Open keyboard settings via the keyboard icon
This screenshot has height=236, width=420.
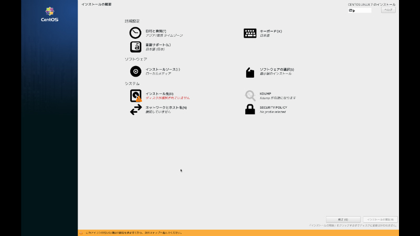(x=250, y=33)
